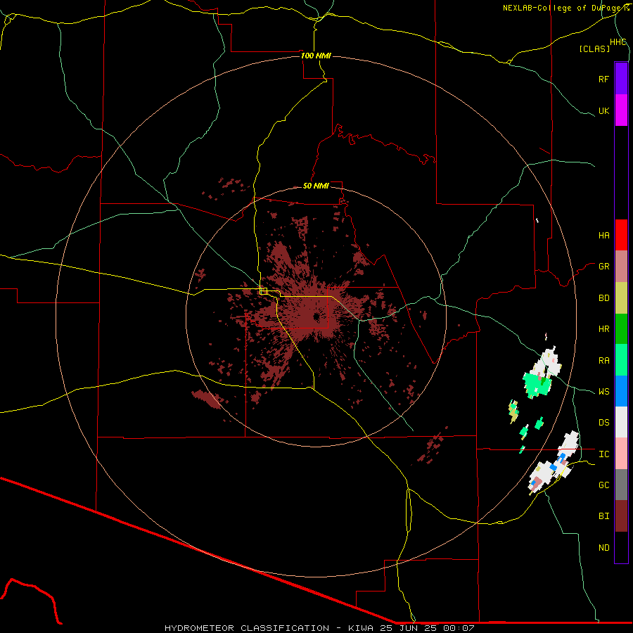
Task: Click the DS white legend swatch
Action: 621,422
